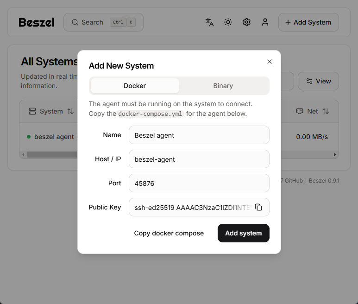Open the user account icon
358x304 pixels.
(x=265, y=22)
